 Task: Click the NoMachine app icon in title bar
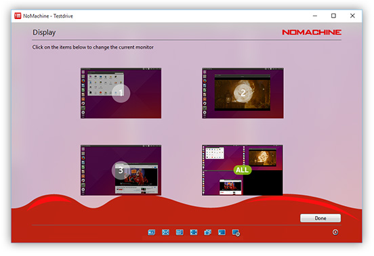point(18,16)
